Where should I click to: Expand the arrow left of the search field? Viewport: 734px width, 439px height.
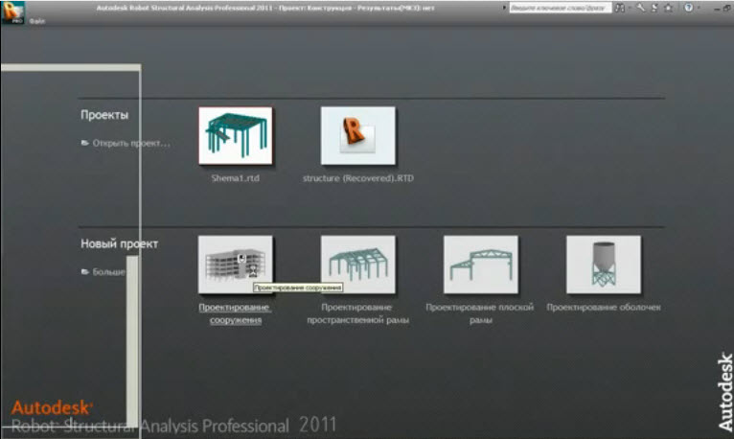point(504,8)
